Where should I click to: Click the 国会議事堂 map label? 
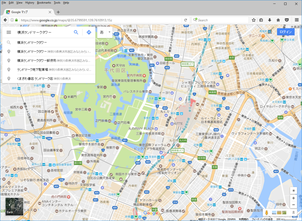click(51, 150)
